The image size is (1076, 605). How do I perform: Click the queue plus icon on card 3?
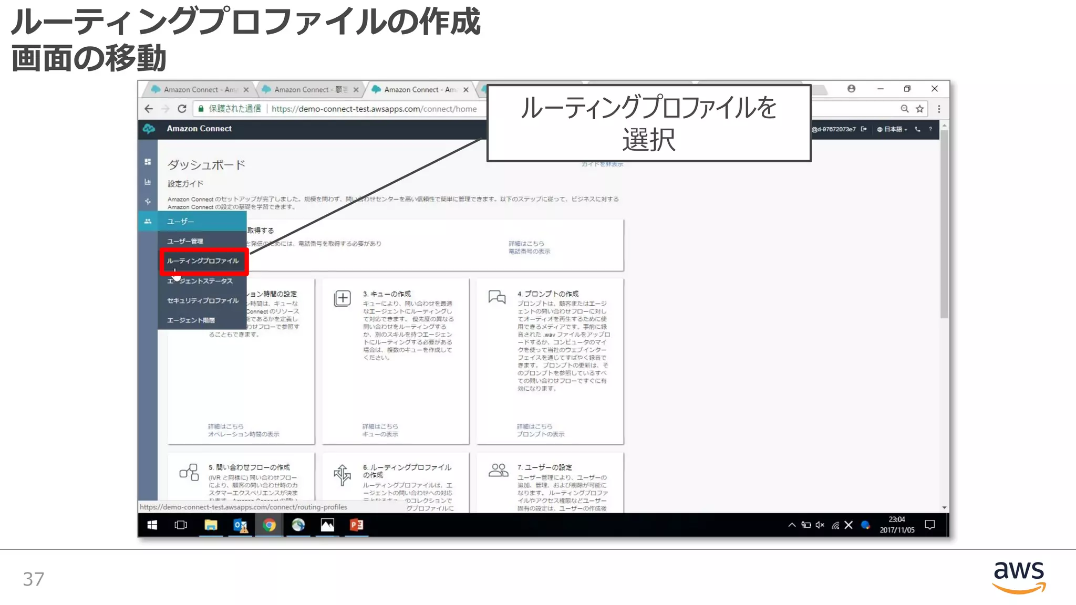pyautogui.click(x=343, y=299)
